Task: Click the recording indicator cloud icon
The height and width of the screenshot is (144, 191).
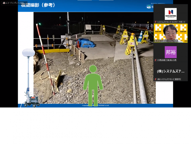Action: coord(4,3)
